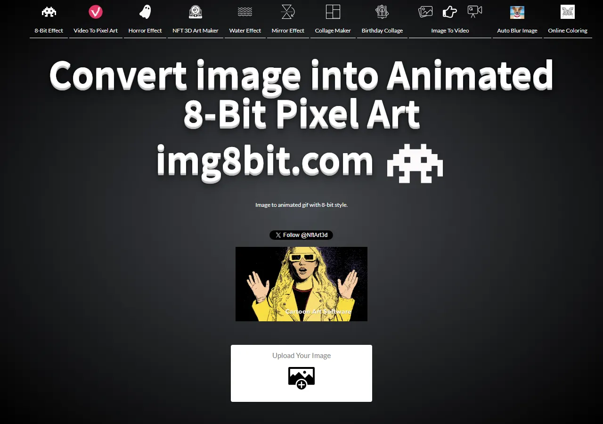
Task: Open Birthday Collage text link
Action: pos(382,31)
